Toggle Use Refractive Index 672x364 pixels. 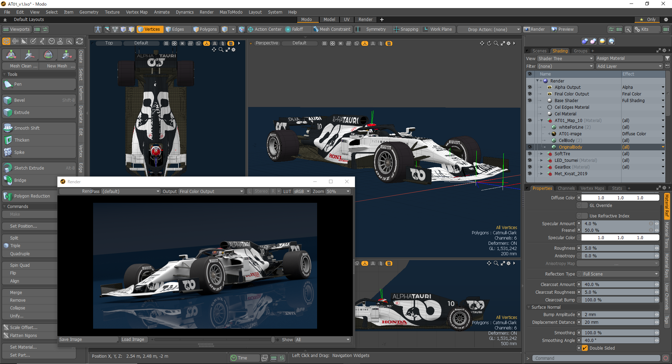[582, 216]
